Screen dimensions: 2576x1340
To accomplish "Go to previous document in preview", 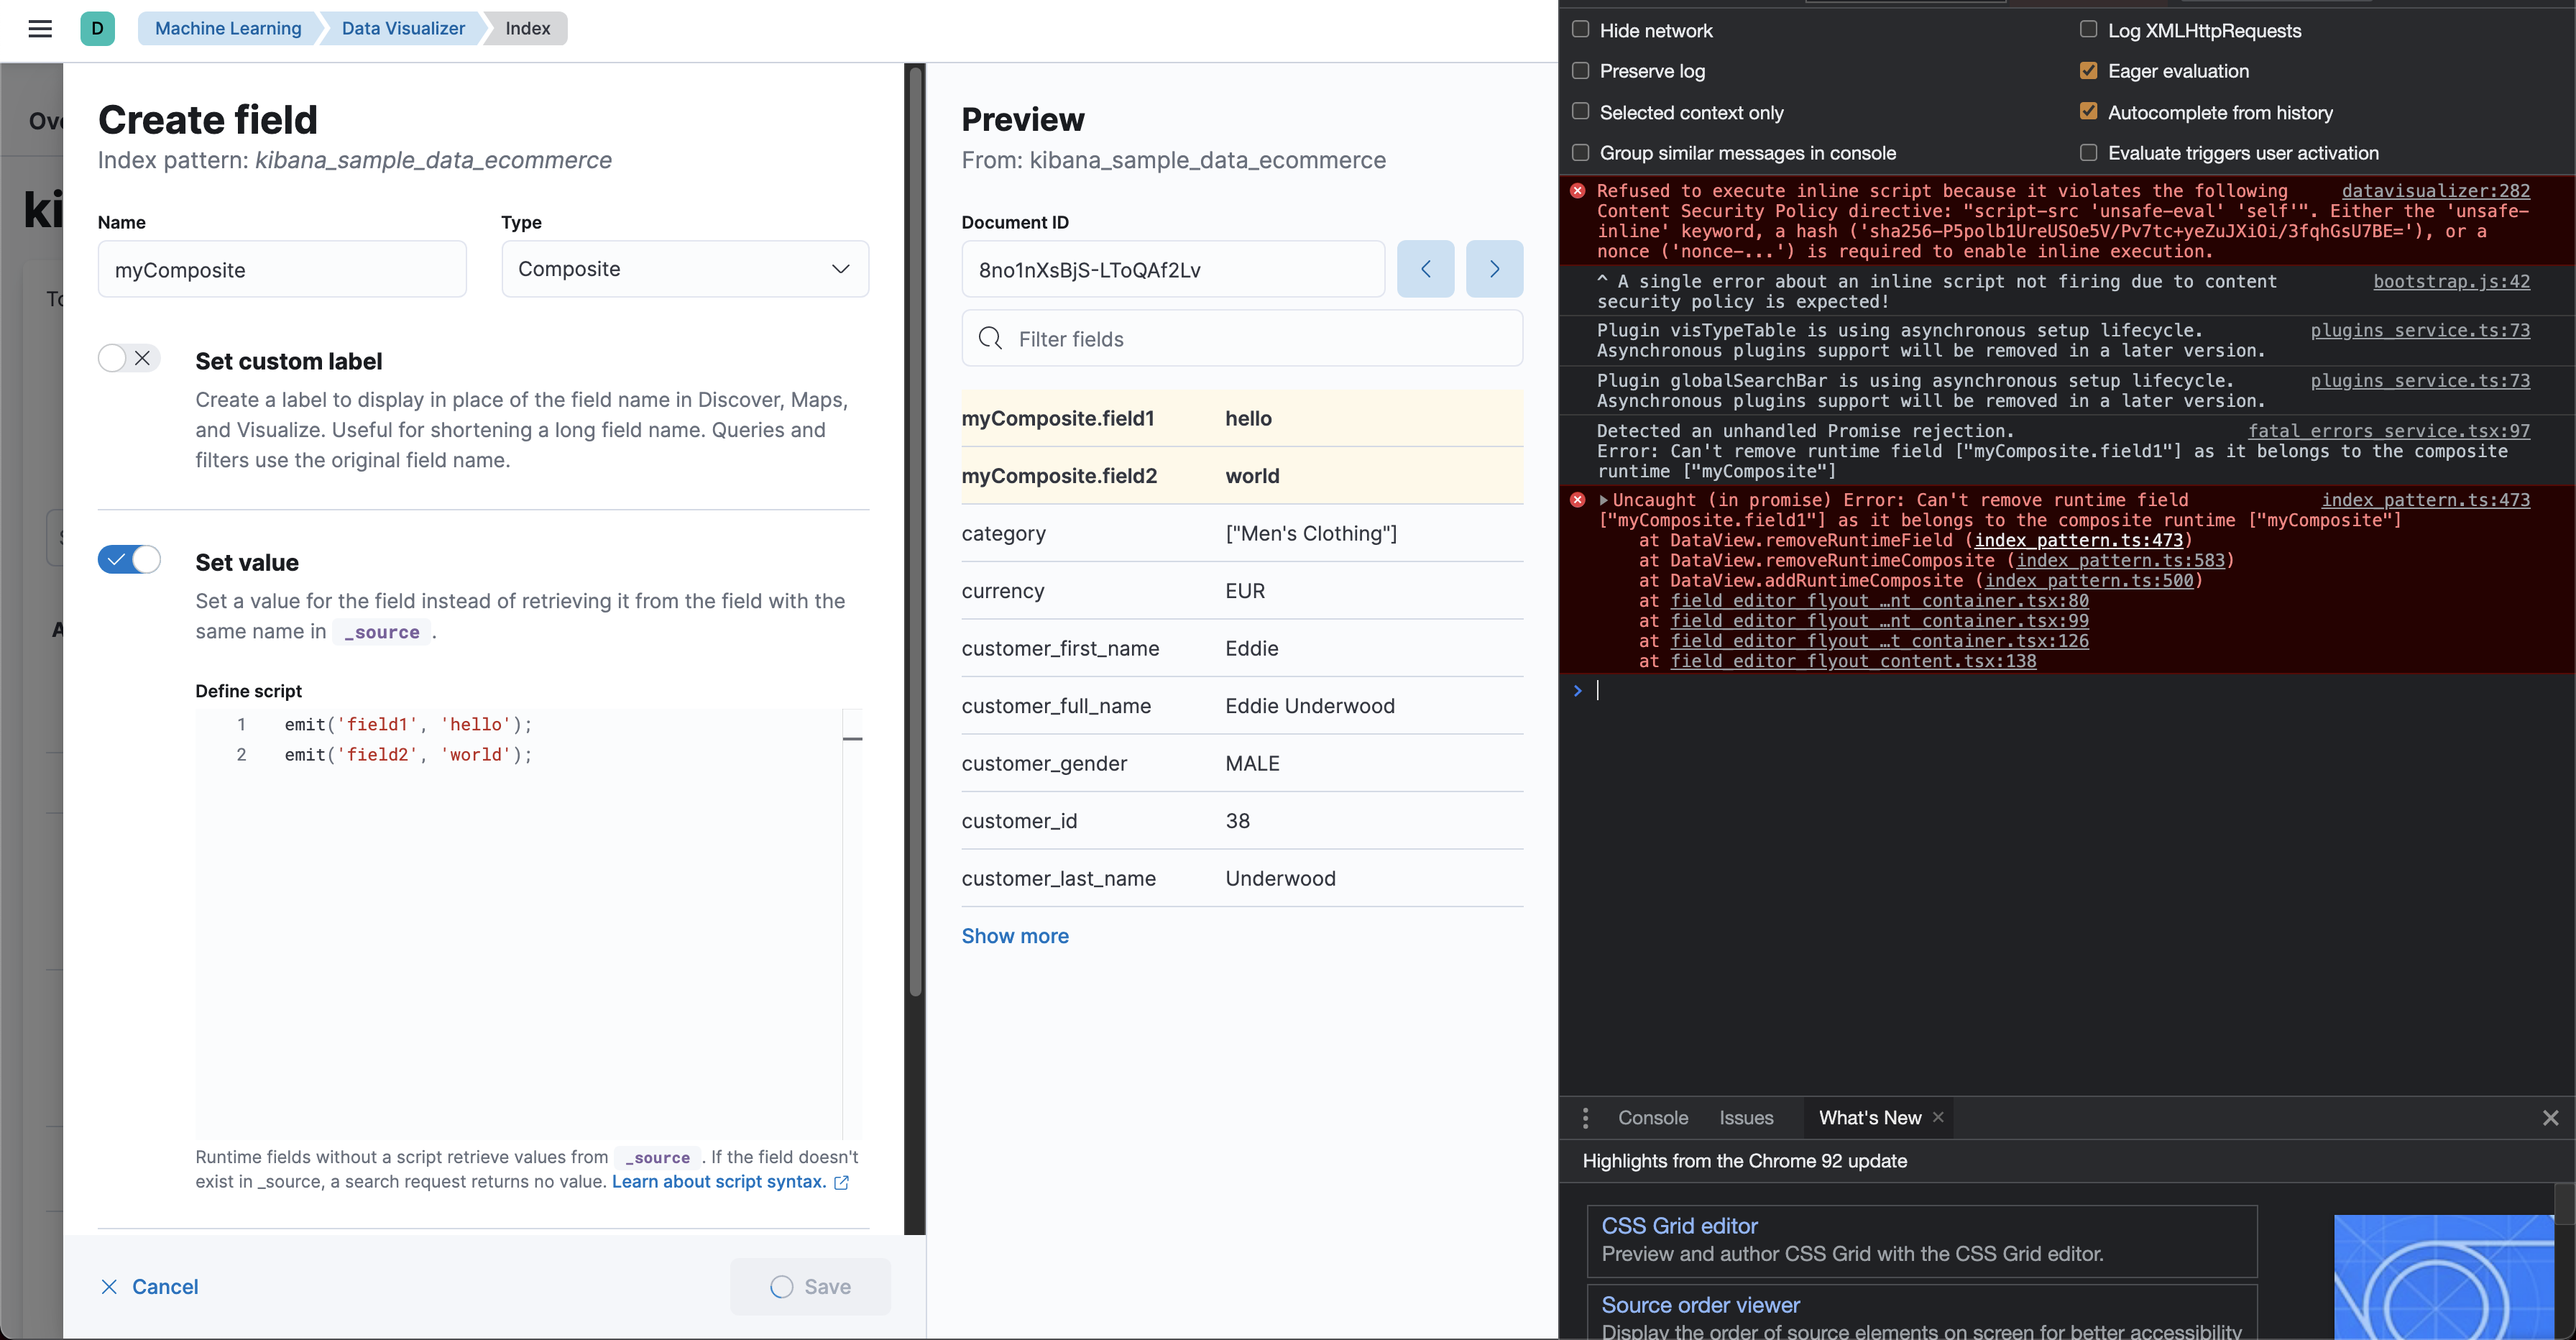I will [1425, 269].
